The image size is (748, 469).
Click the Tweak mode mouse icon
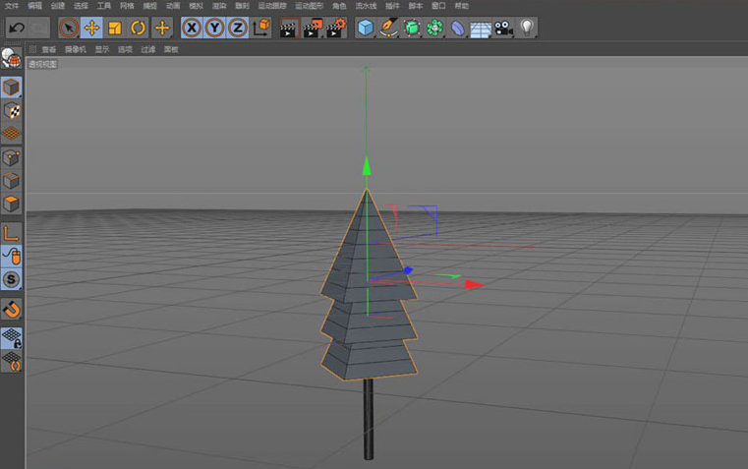click(12, 257)
